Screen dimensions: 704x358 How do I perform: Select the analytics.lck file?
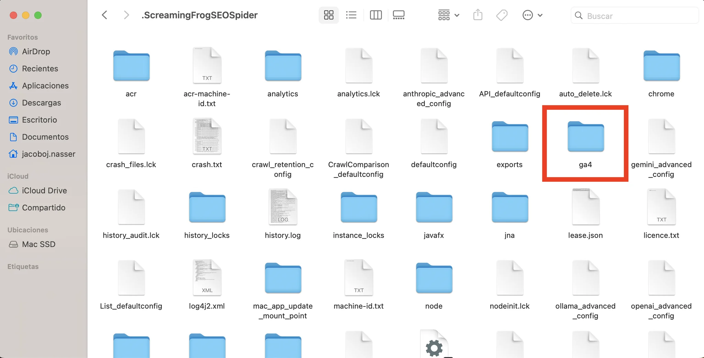point(359,65)
